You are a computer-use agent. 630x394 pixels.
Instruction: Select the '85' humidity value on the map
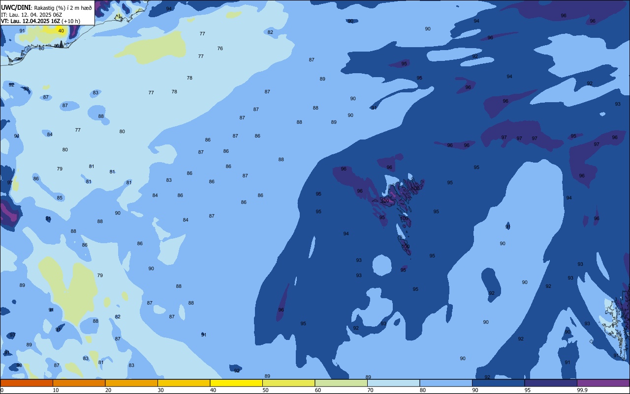pyautogui.click(x=60, y=198)
